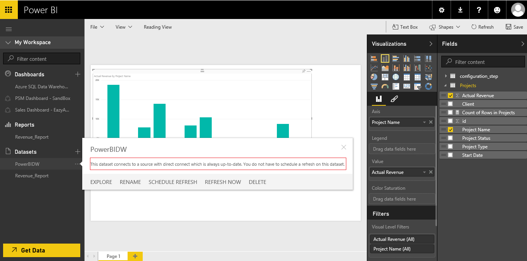Uncheck the Actual Revenue field
The image size is (527, 261).
click(450, 96)
